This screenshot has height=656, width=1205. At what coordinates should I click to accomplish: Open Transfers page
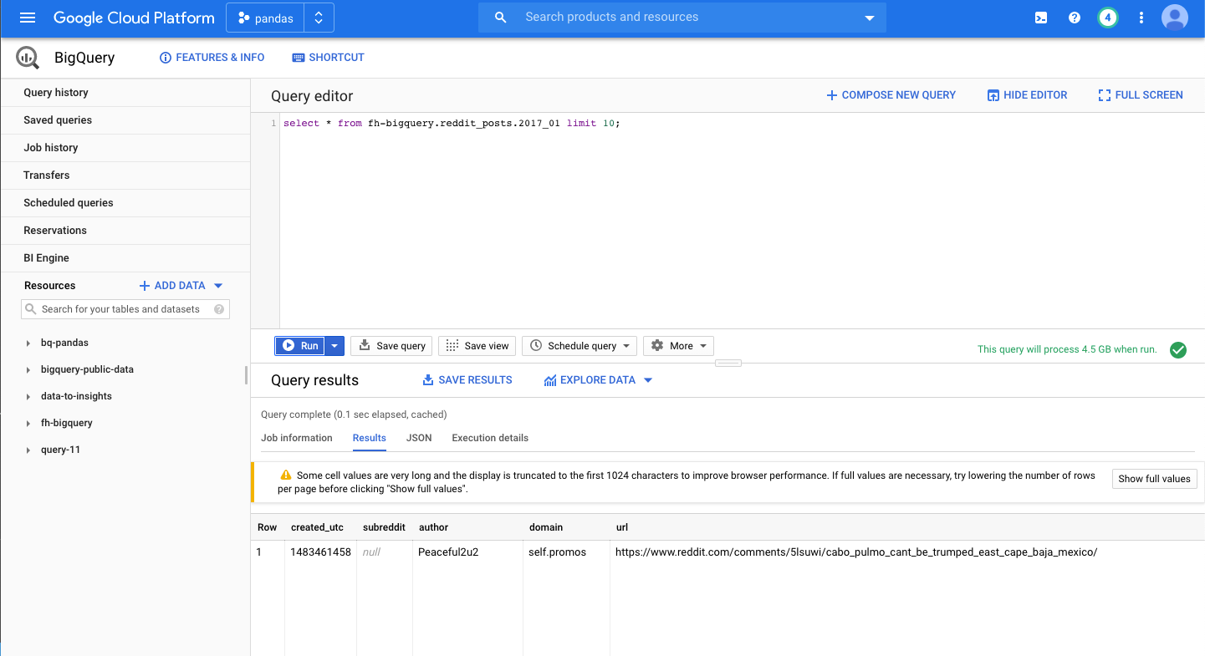125,175
